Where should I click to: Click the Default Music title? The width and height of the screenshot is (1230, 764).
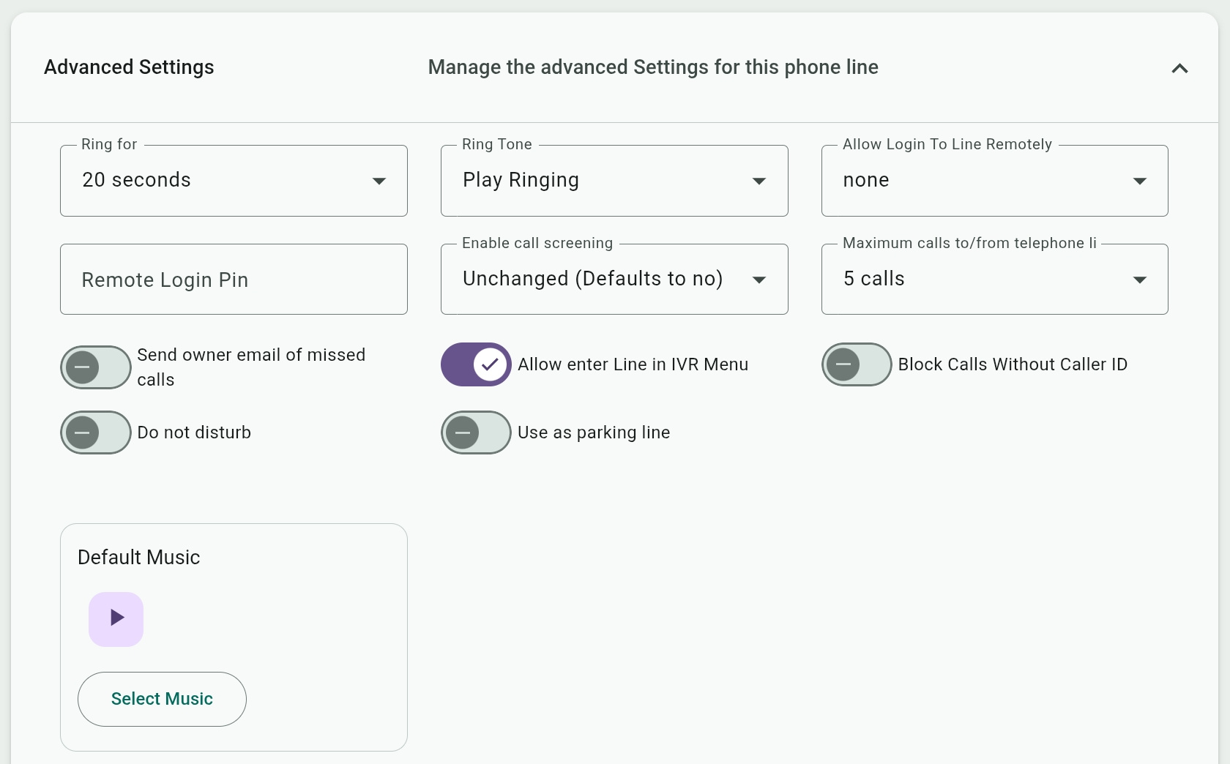coord(139,558)
